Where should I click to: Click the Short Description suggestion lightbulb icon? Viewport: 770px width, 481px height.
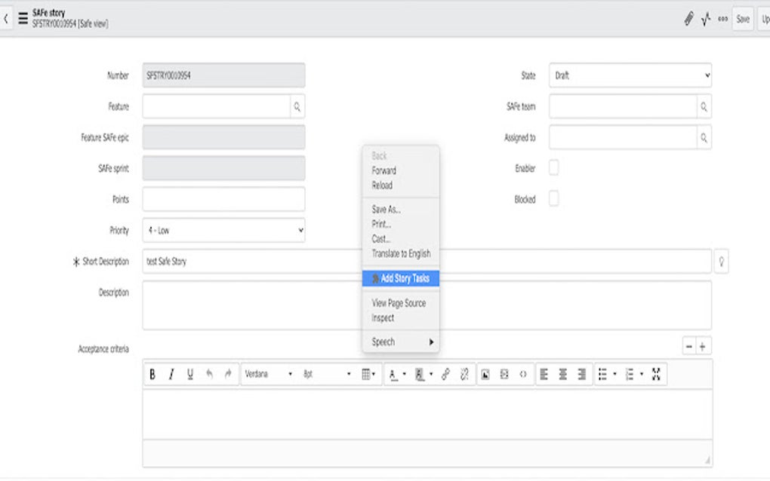722,260
